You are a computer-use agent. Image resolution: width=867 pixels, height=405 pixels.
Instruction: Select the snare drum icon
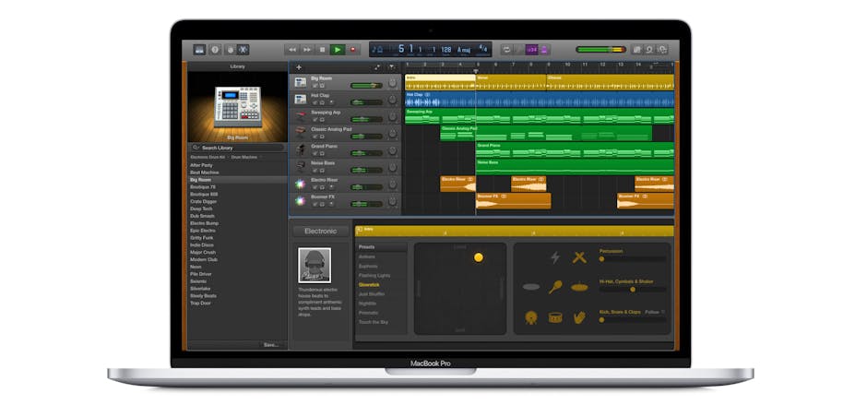point(555,317)
